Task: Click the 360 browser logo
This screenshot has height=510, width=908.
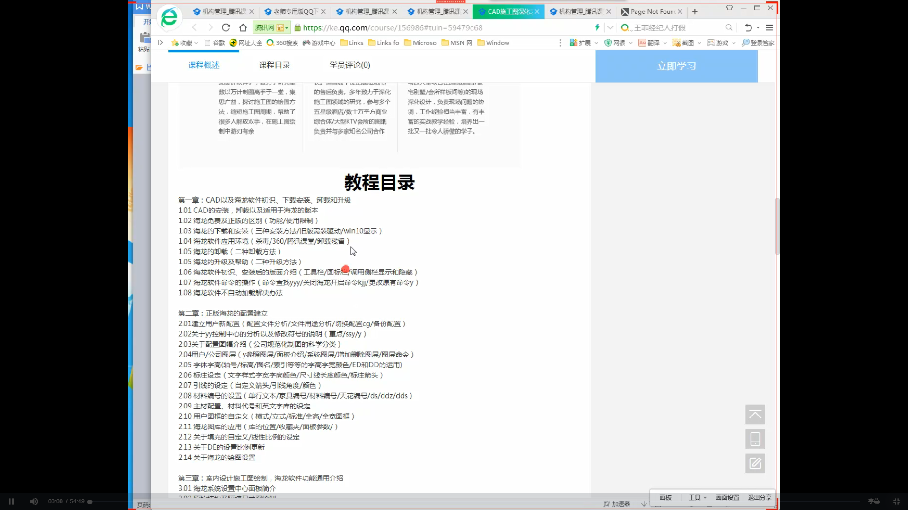Action: (169, 18)
